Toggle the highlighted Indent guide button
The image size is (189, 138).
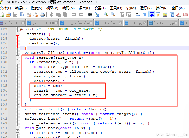point(151,14)
